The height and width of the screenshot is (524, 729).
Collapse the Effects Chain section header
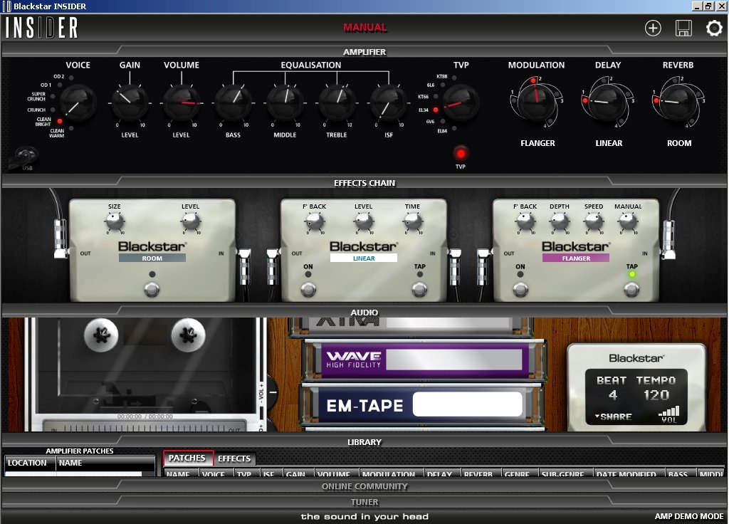click(x=364, y=183)
